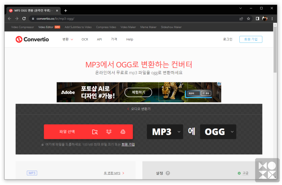The width and height of the screenshot is (282, 185).
Task: Click the Adobe ad banner image
Action: pos(139,92)
